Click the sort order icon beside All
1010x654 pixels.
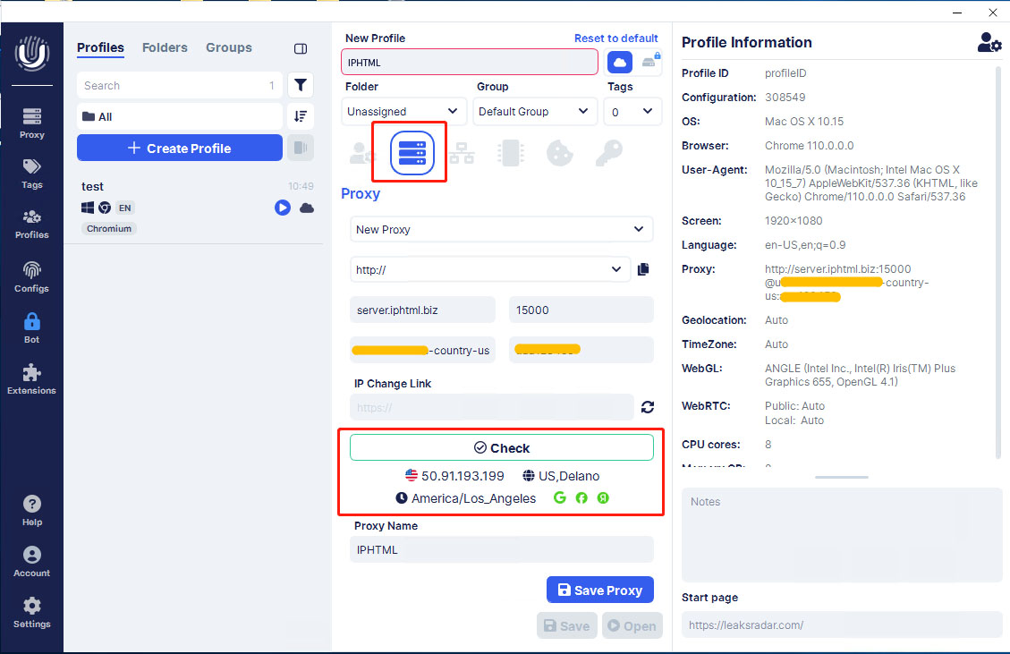[301, 116]
